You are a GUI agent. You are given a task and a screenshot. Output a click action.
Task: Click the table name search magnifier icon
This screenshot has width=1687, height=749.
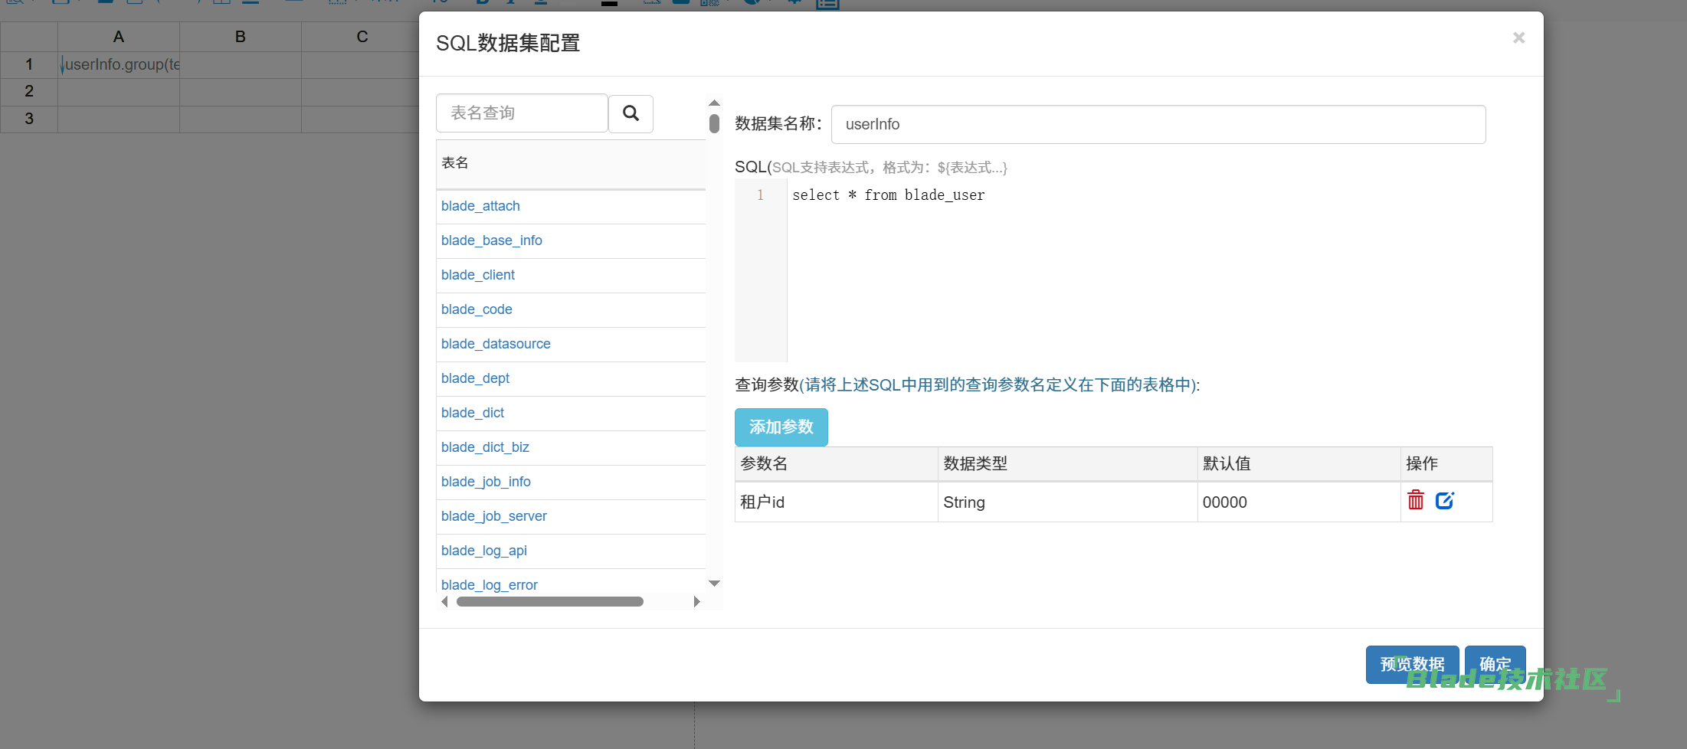tap(631, 113)
